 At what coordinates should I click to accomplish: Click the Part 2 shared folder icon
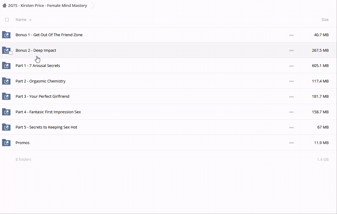[6, 81]
